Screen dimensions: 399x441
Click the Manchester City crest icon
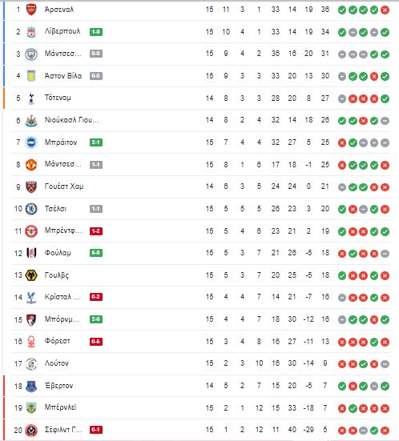click(31, 54)
